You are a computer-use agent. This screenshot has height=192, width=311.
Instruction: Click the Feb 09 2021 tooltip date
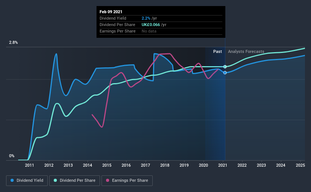tap(111, 12)
